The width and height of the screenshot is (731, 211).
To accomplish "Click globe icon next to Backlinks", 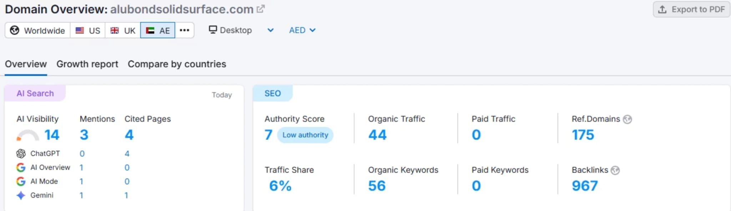I will pos(615,170).
